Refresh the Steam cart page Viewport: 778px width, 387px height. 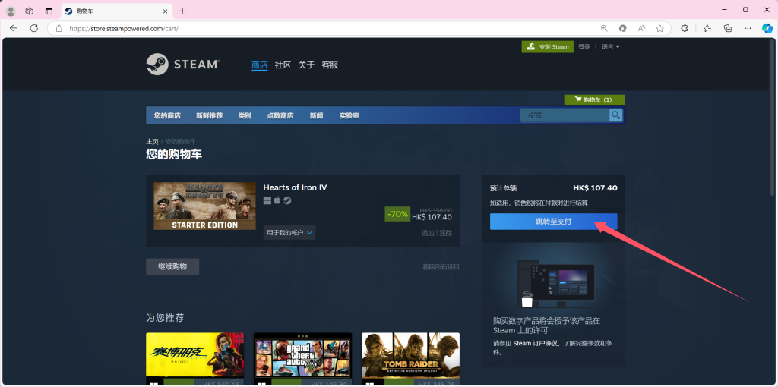33,28
